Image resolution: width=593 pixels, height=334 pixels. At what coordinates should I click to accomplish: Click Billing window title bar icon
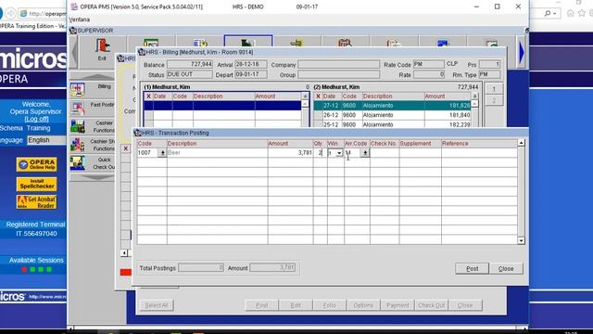[142, 52]
